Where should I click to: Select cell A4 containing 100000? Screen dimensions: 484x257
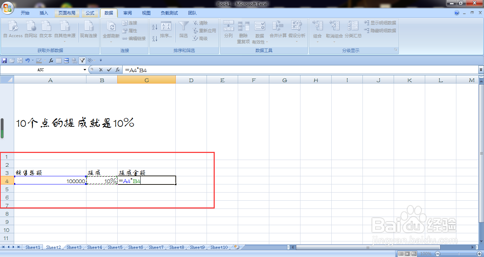coord(50,181)
